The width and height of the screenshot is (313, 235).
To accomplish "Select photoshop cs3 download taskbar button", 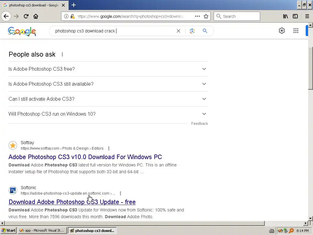I will tap(92, 230).
